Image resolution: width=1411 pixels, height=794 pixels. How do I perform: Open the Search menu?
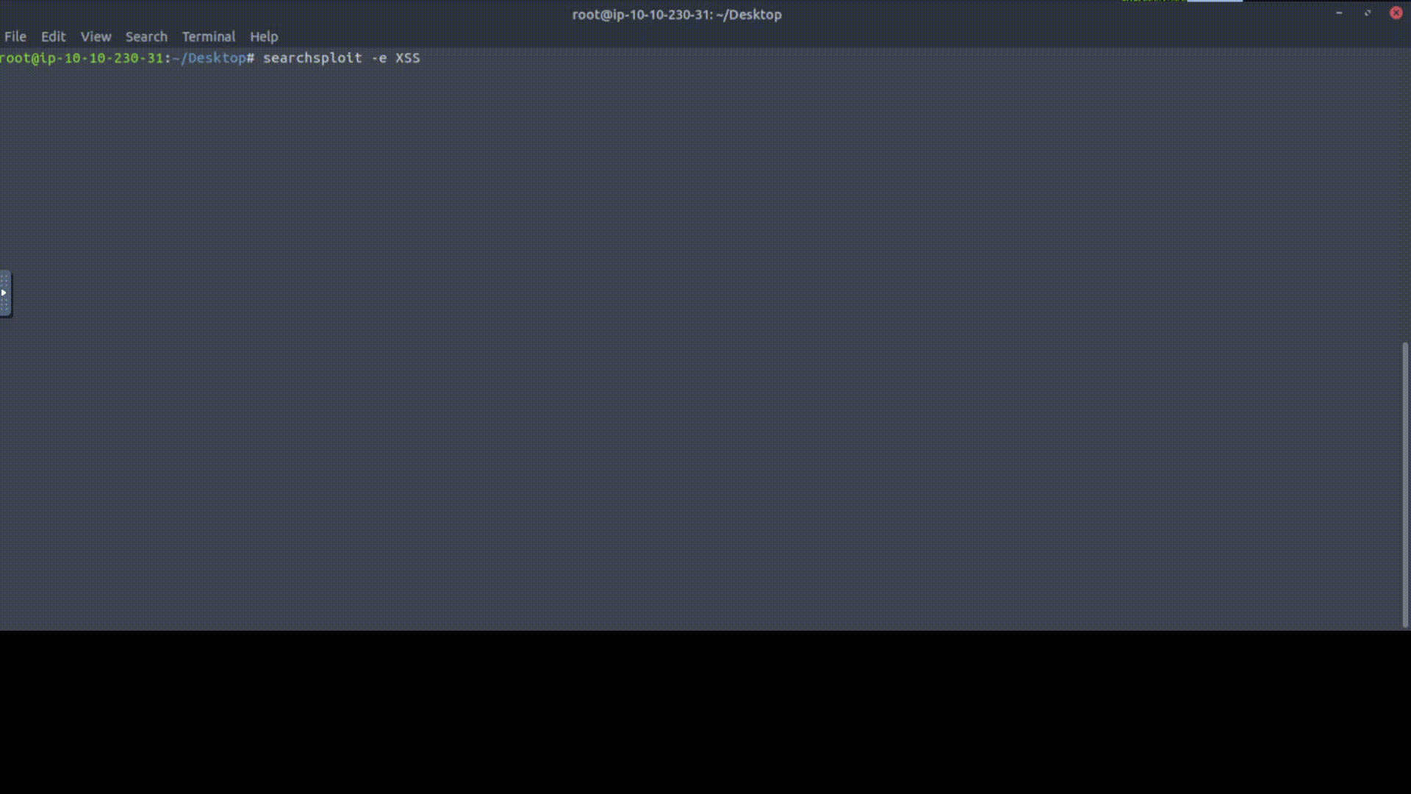tap(146, 36)
